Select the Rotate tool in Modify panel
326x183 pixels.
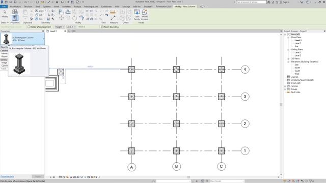click(75, 18)
